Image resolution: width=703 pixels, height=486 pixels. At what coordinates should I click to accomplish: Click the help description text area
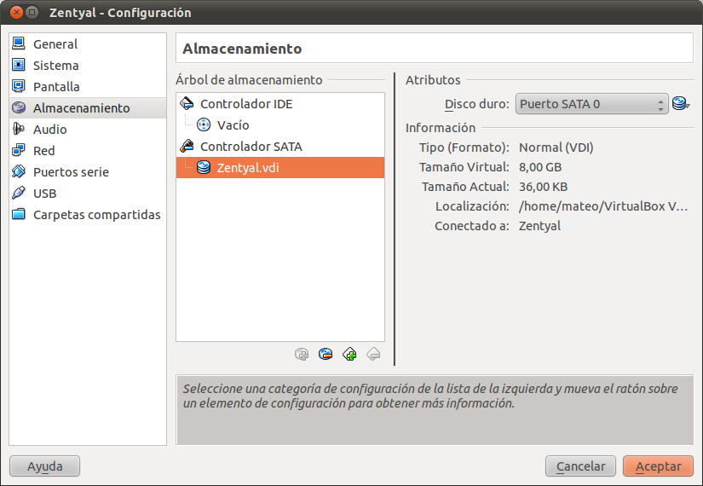(x=435, y=410)
